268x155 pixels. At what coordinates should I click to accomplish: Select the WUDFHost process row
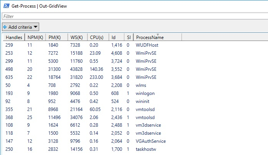(147, 45)
